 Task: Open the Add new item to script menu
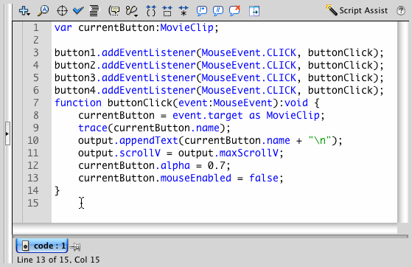click(24, 11)
